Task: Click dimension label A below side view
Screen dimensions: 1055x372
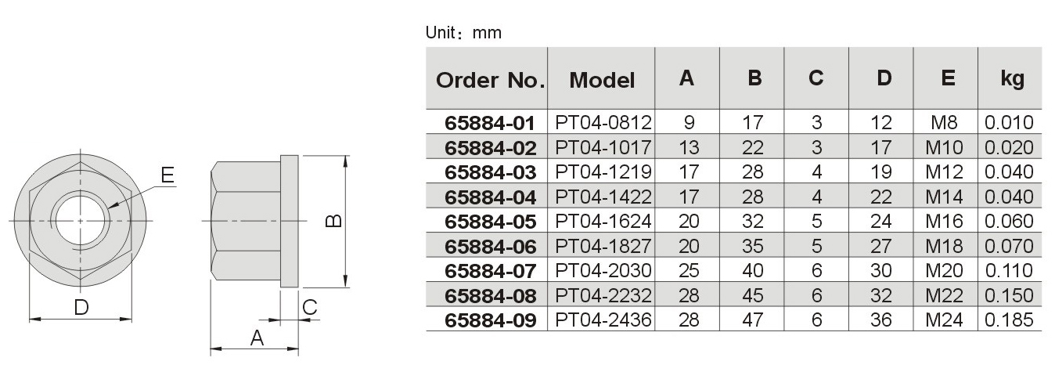Action: tap(256, 338)
